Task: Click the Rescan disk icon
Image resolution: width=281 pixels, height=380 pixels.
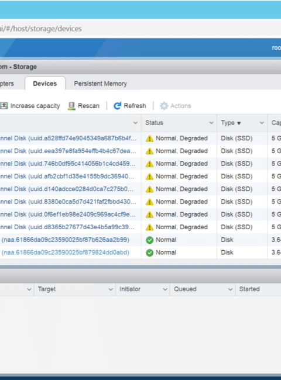Action: pyautogui.click(x=71, y=106)
